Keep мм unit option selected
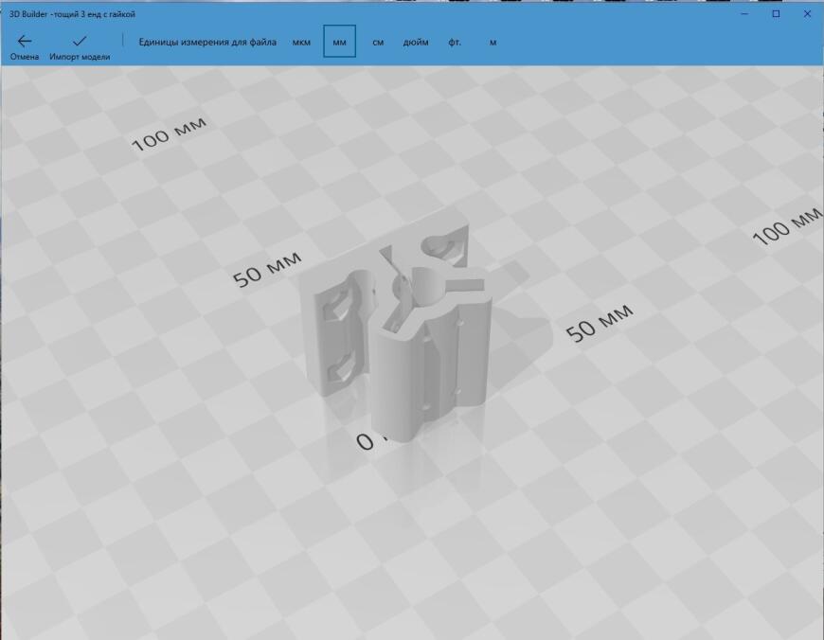Image resolution: width=824 pixels, height=640 pixels. tap(339, 42)
